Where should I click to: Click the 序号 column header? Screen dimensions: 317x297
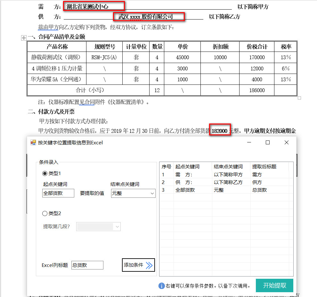(x=167, y=167)
